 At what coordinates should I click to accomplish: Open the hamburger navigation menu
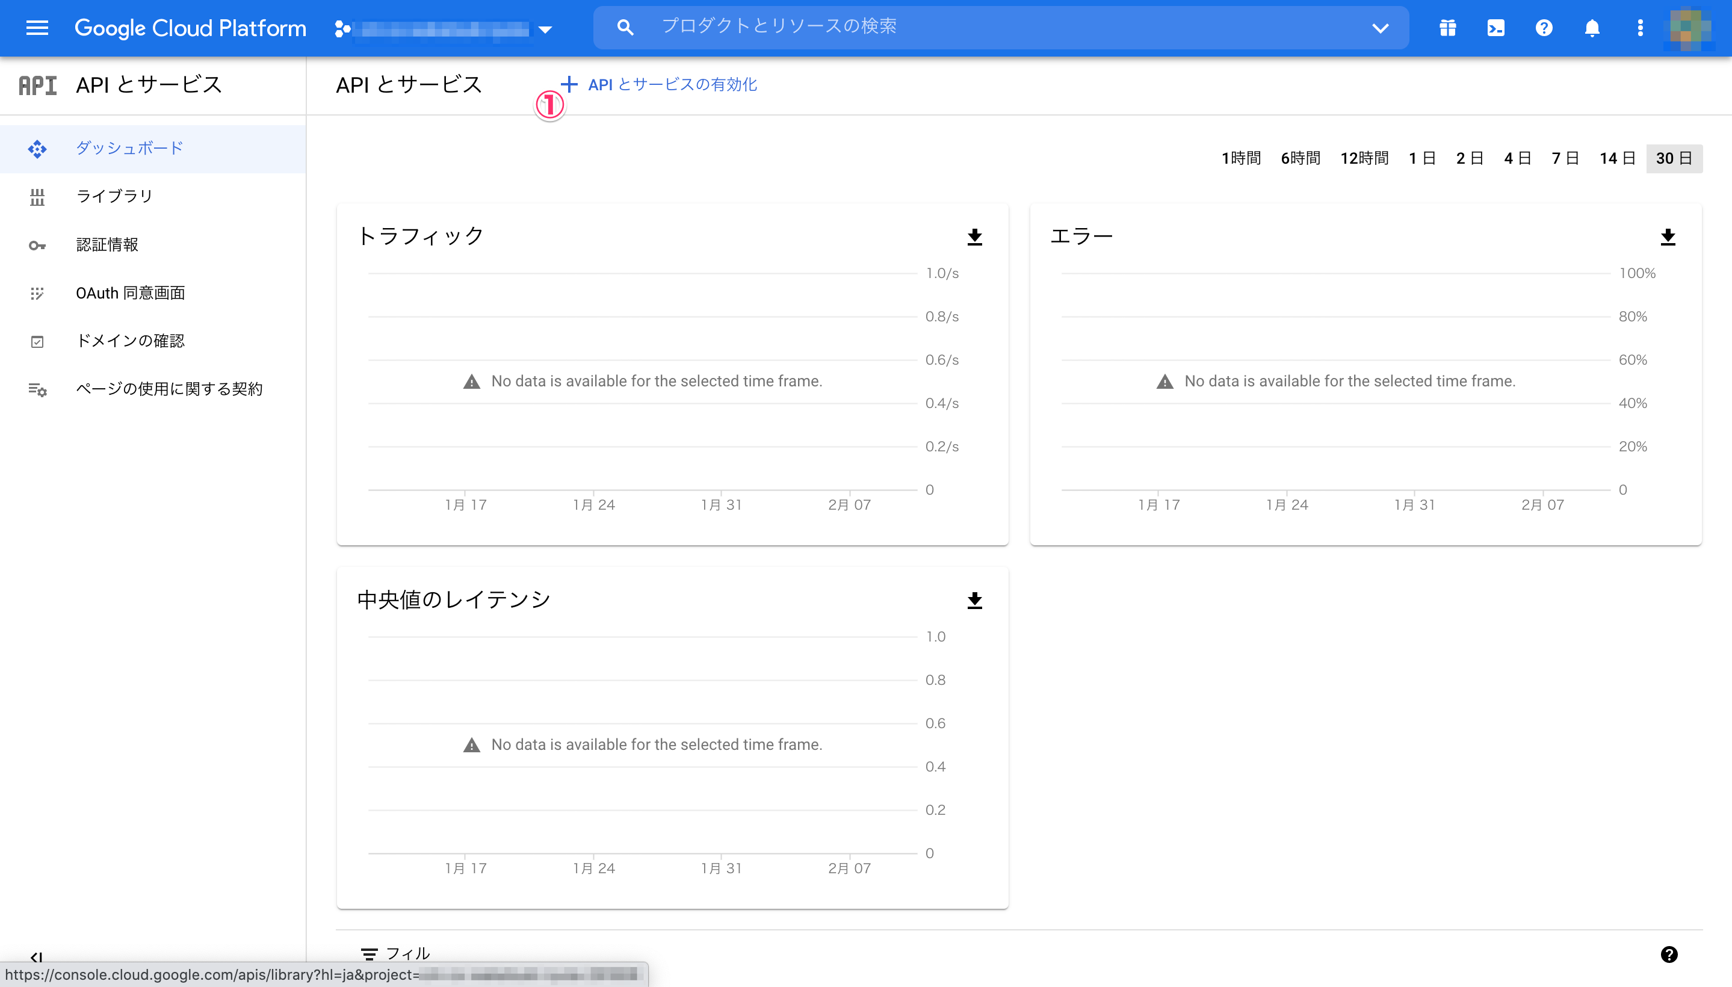point(37,28)
